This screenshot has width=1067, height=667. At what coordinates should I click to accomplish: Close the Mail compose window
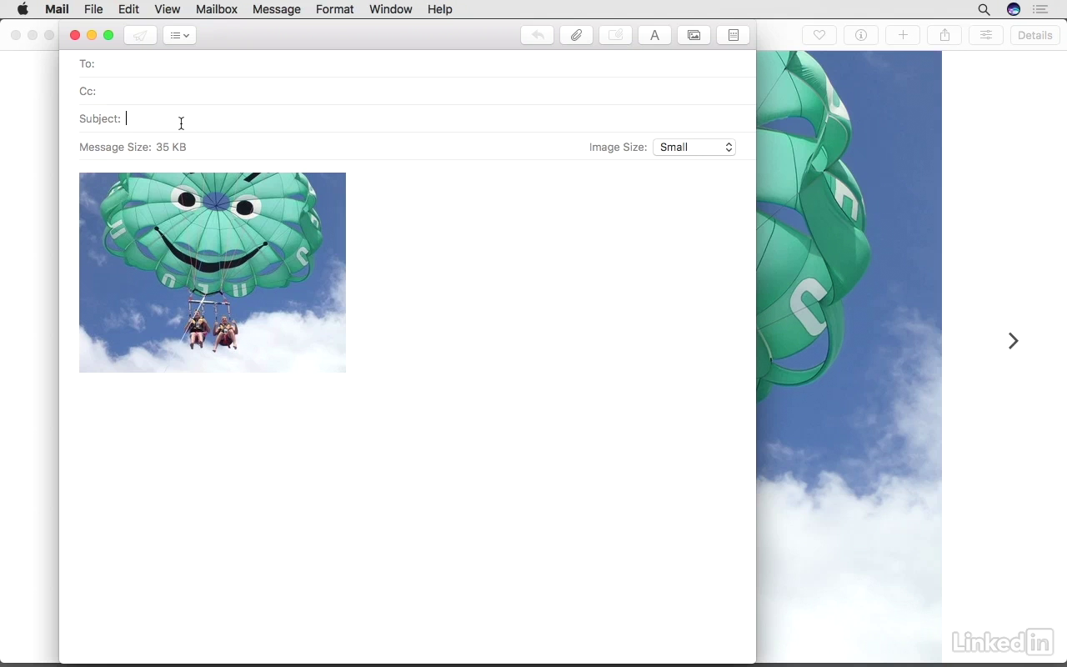[x=75, y=35]
